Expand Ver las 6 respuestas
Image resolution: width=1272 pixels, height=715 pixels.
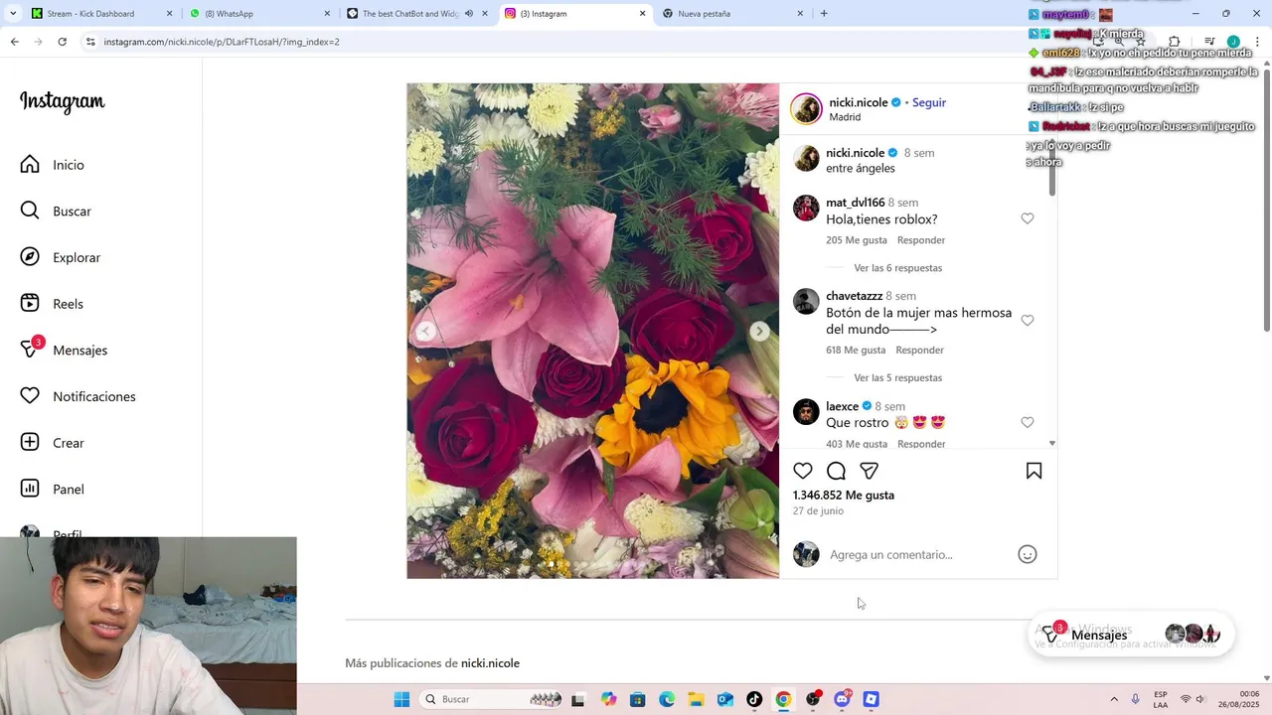click(897, 268)
